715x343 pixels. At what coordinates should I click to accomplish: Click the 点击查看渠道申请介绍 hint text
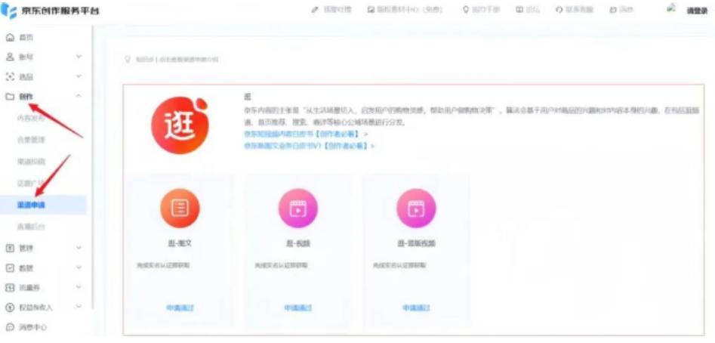(188, 60)
